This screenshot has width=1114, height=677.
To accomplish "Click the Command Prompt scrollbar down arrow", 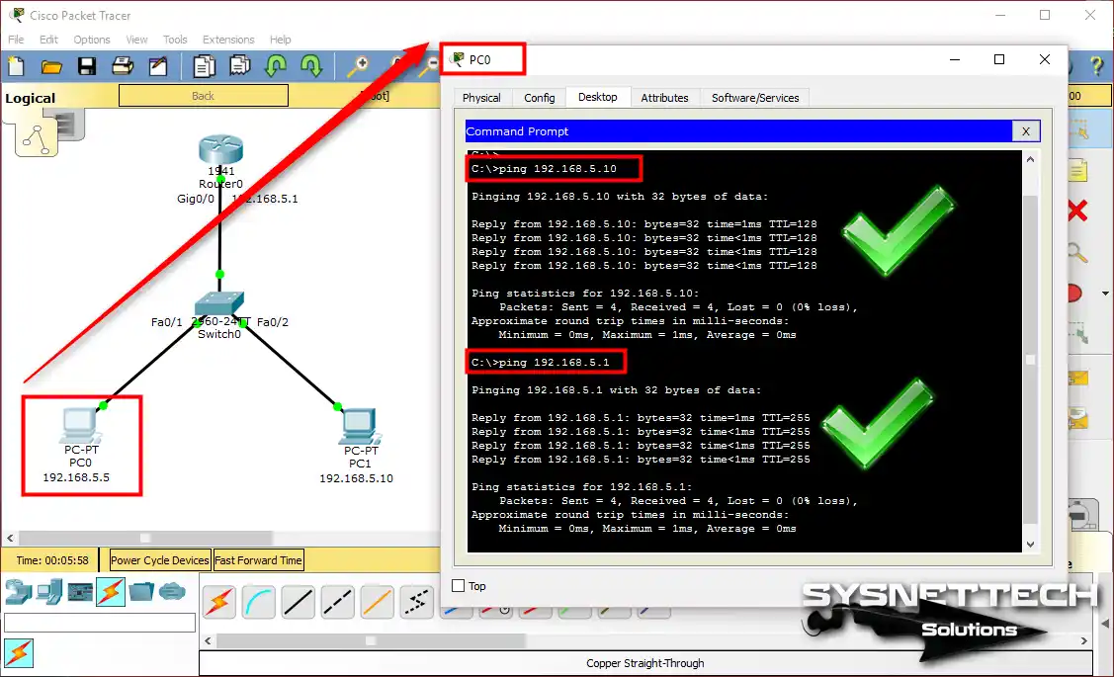I will point(1031,544).
